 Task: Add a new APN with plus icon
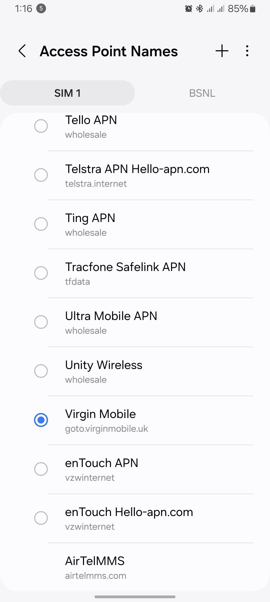tap(222, 51)
